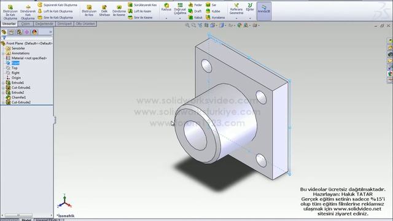Open the DimXpertManager tab
Screen dimensions: 393x221
27,32
